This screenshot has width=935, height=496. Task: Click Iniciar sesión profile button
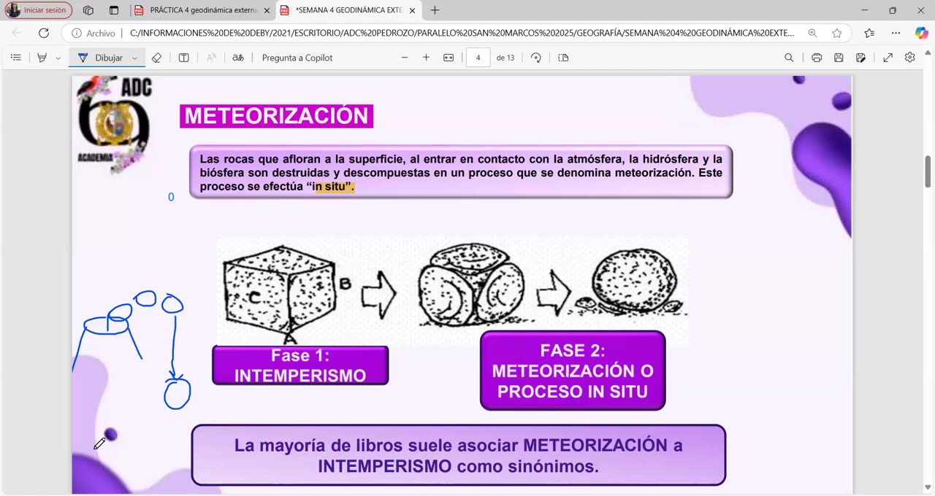click(39, 10)
